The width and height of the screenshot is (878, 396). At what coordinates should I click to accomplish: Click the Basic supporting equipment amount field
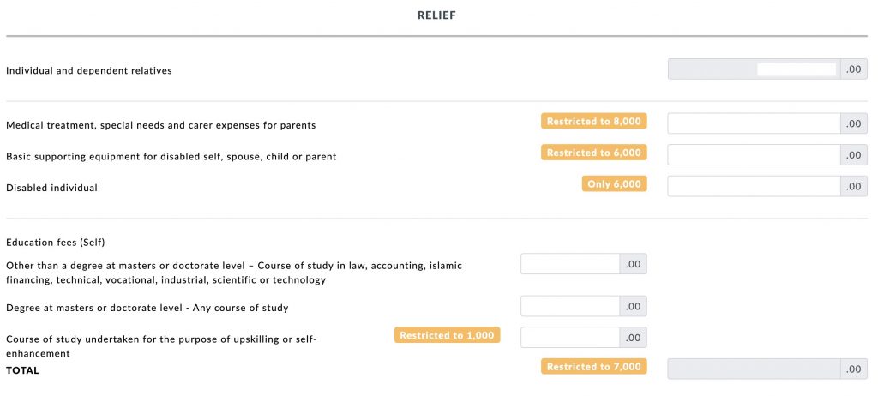click(755, 155)
